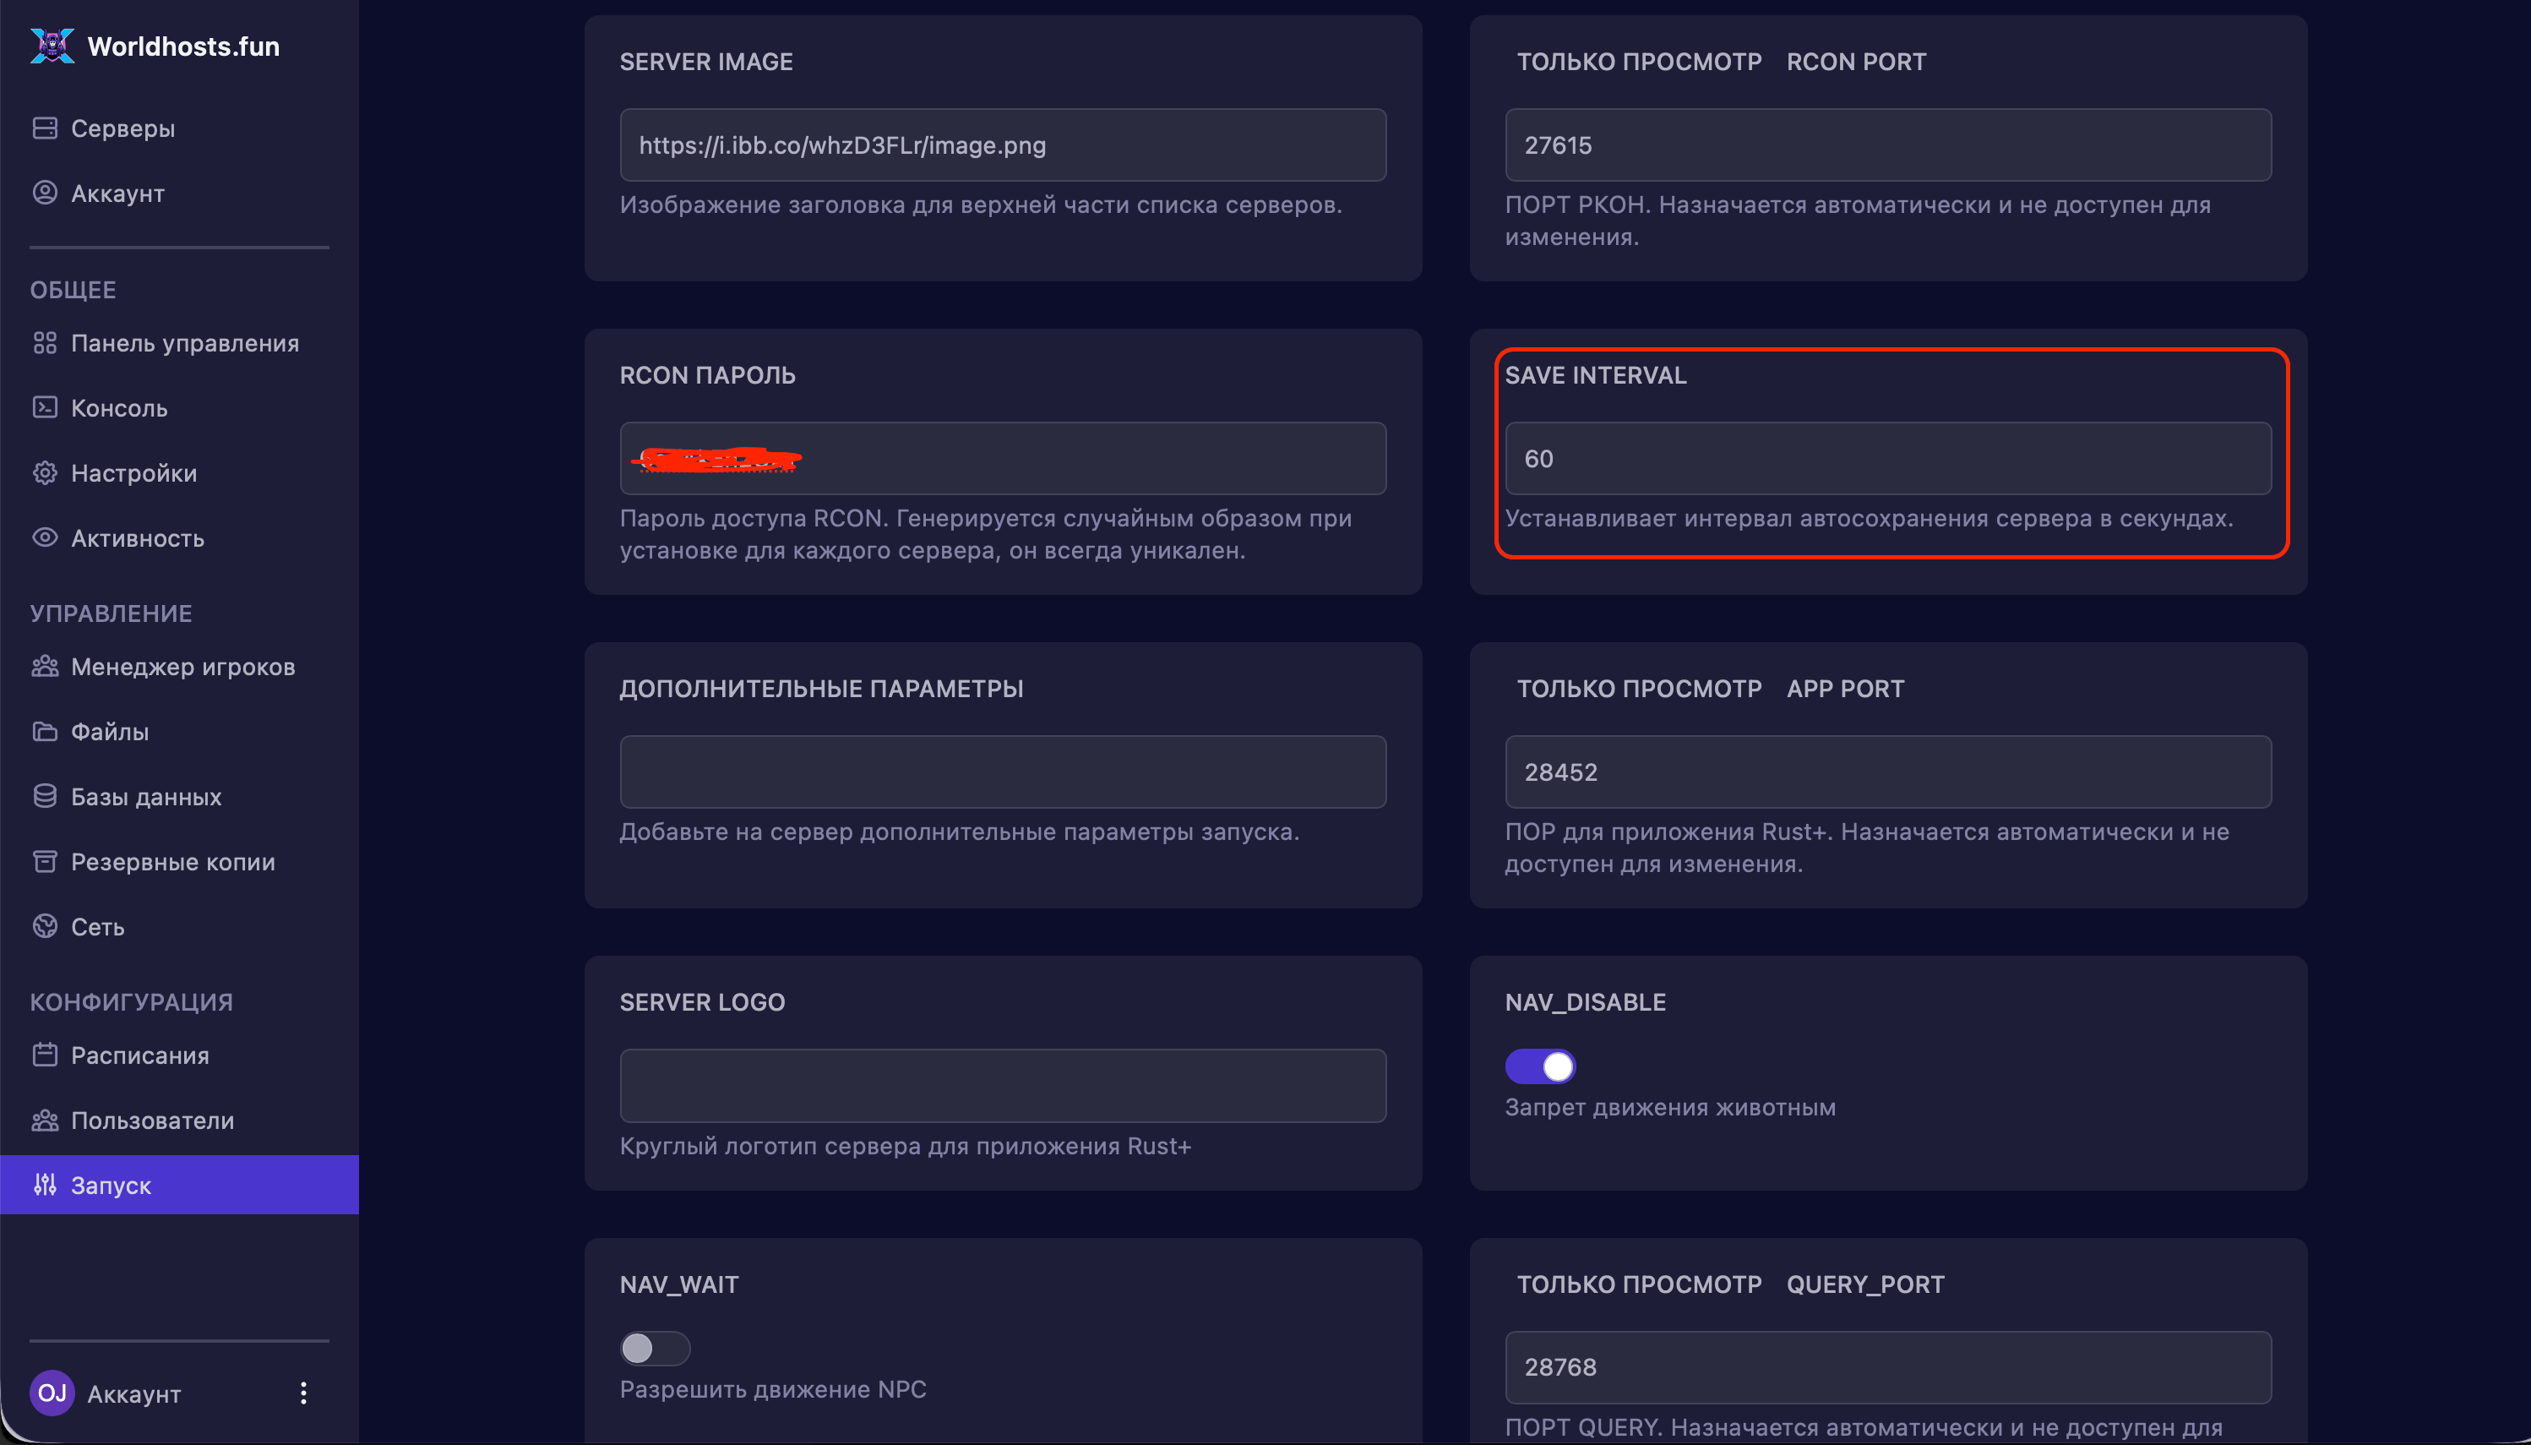The width and height of the screenshot is (2531, 1445).
Task: Open account options three-dot menu
Action: click(303, 1393)
